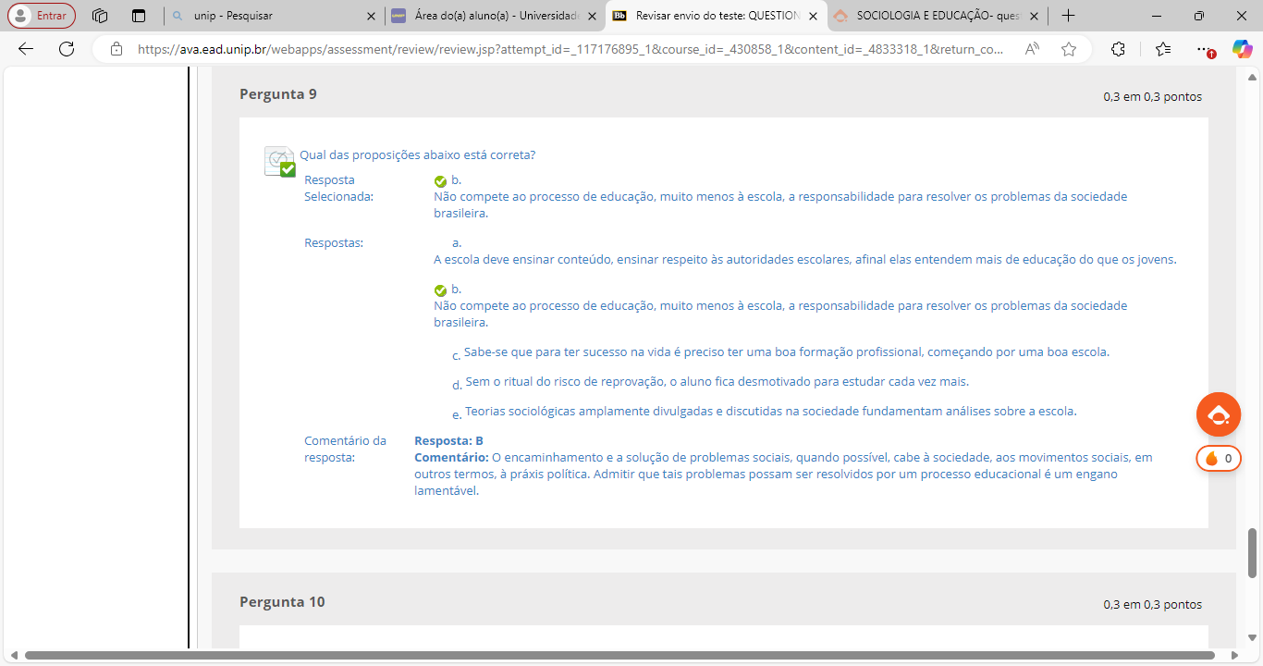Open the tab actions menu icon
Viewport: 1263px width, 666px height.
tap(139, 16)
